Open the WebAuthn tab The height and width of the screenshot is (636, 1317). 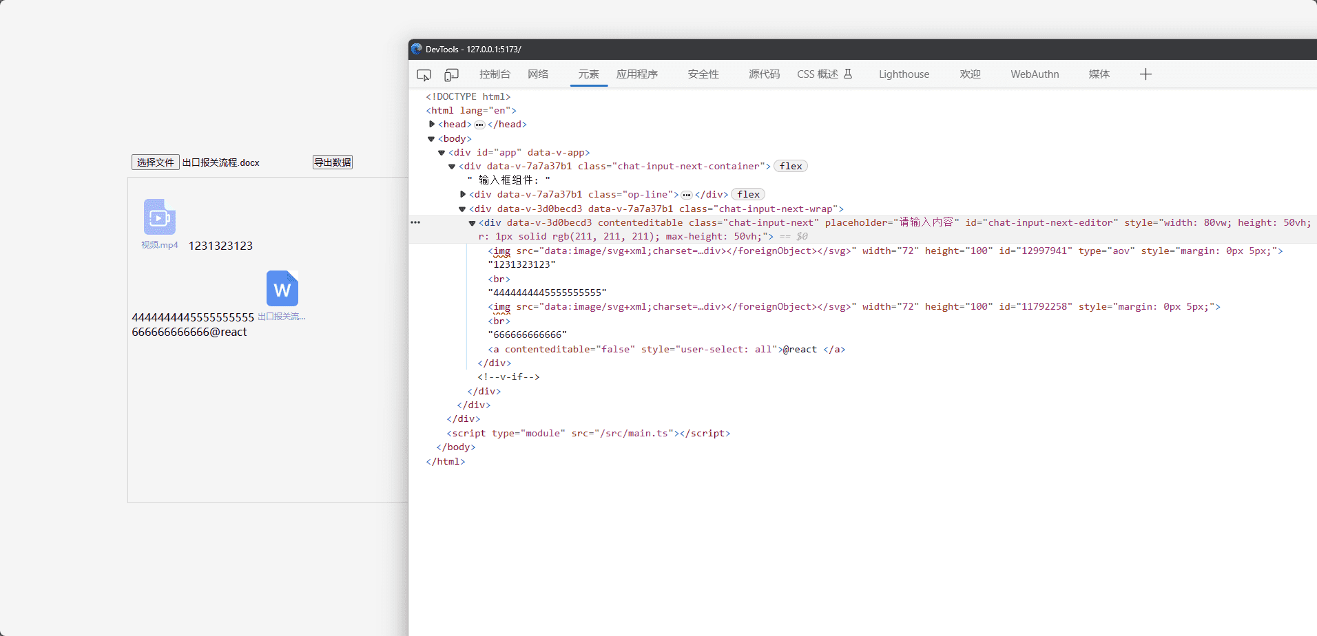click(1035, 74)
